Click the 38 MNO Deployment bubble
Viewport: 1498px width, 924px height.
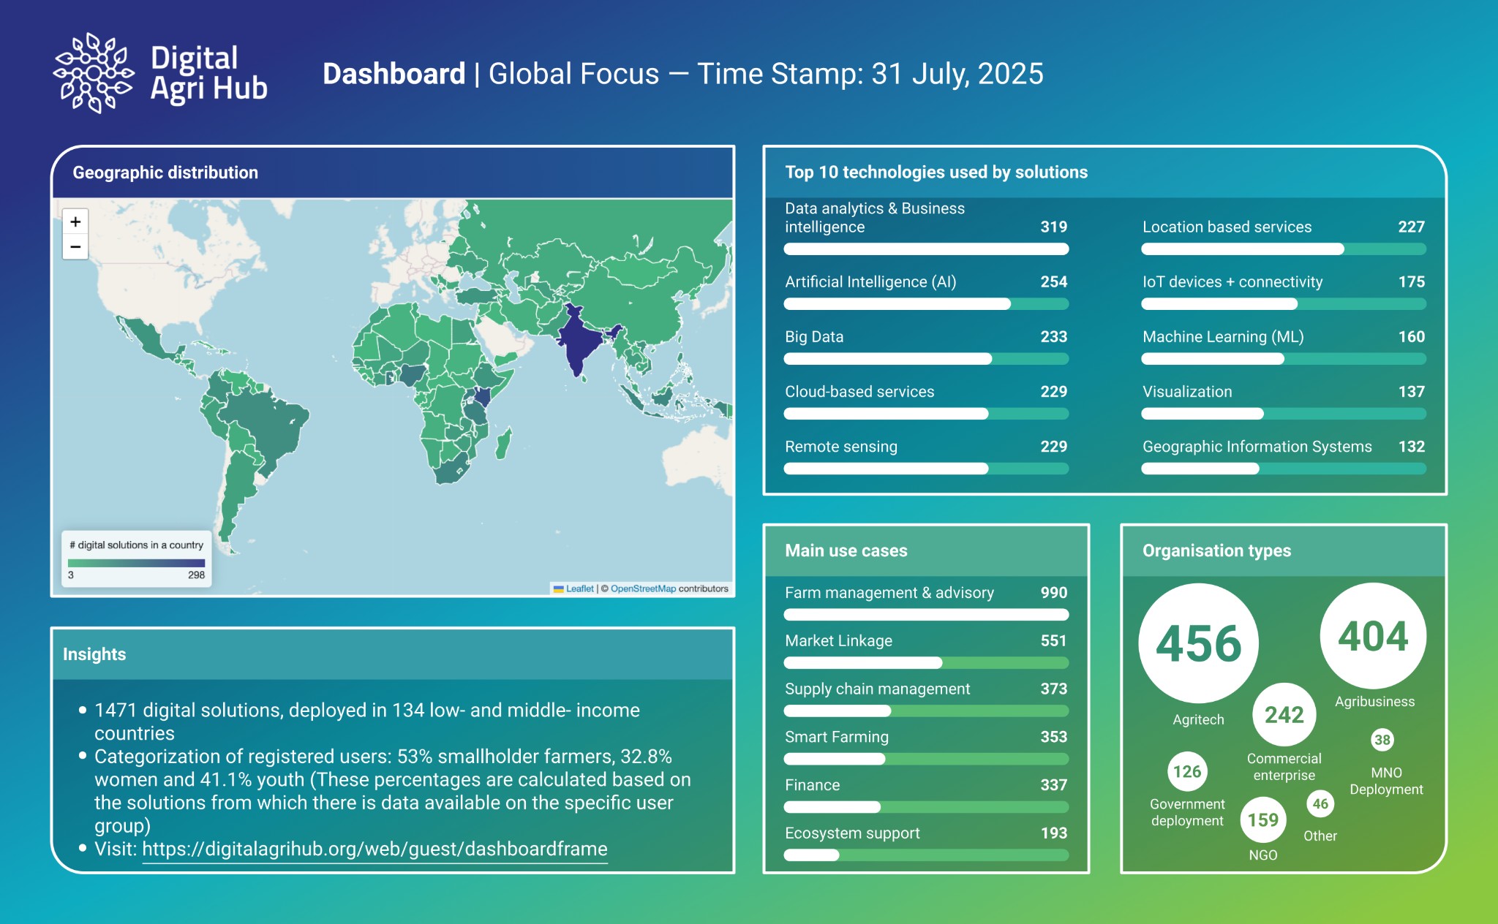coord(1382,740)
